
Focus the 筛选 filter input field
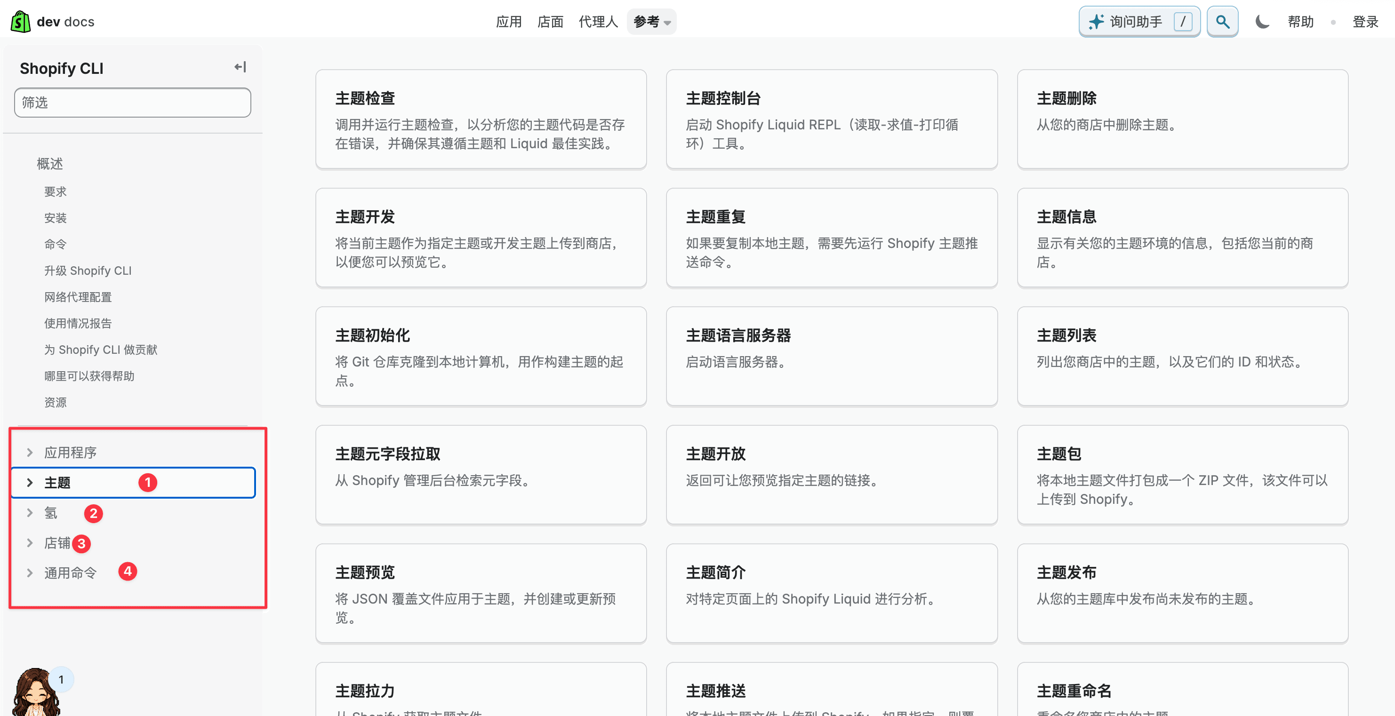[133, 102]
